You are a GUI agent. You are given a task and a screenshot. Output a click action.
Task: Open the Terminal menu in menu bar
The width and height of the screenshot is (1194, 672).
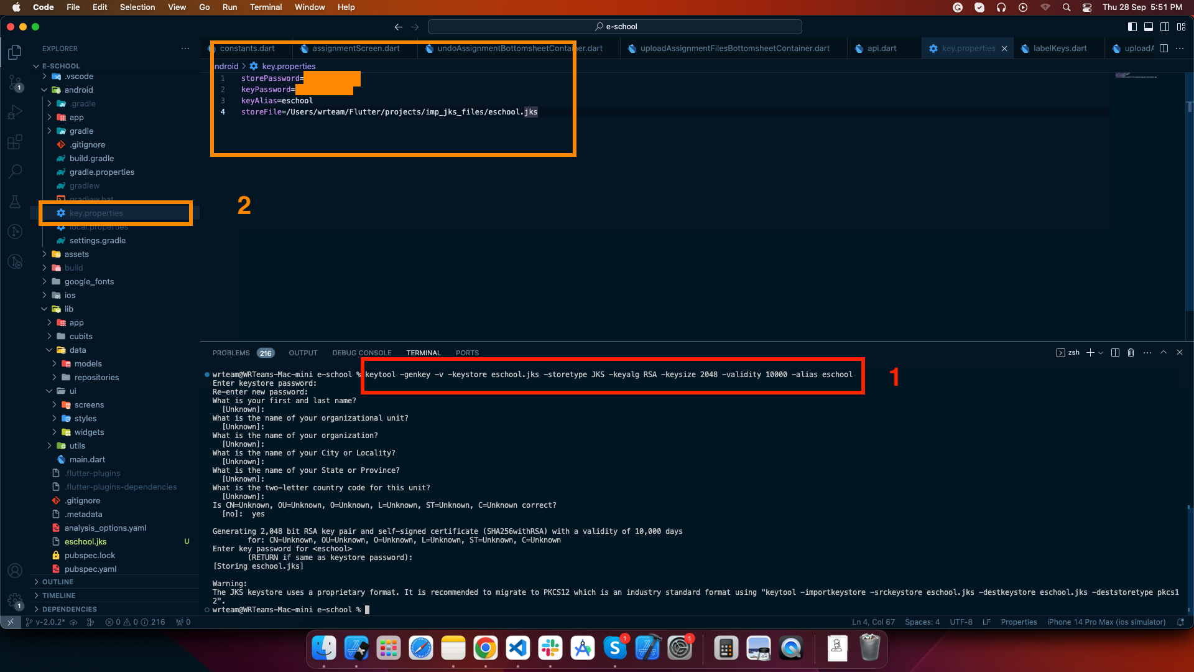pyautogui.click(x=266, y=7)
